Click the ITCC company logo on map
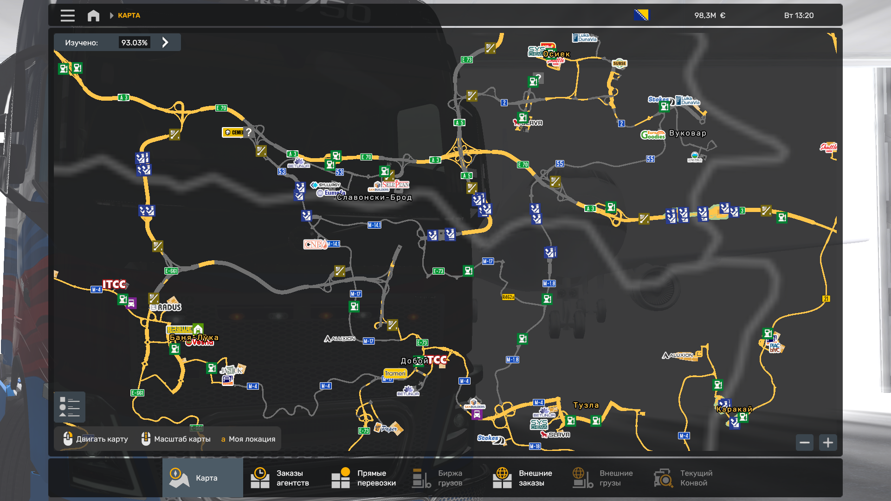The image size is (891, 501). tap(114, 284)
